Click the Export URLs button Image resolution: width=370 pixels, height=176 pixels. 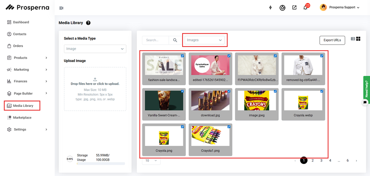pos(332,40)
